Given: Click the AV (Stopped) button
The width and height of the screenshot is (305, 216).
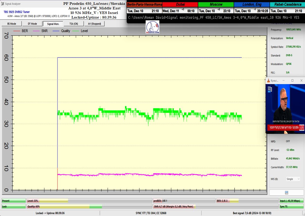Looking at the screenshot, I should coord(94,24).
